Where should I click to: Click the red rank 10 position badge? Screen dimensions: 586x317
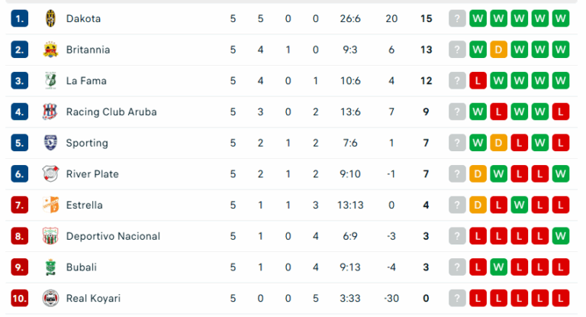(x=19, y=299)
